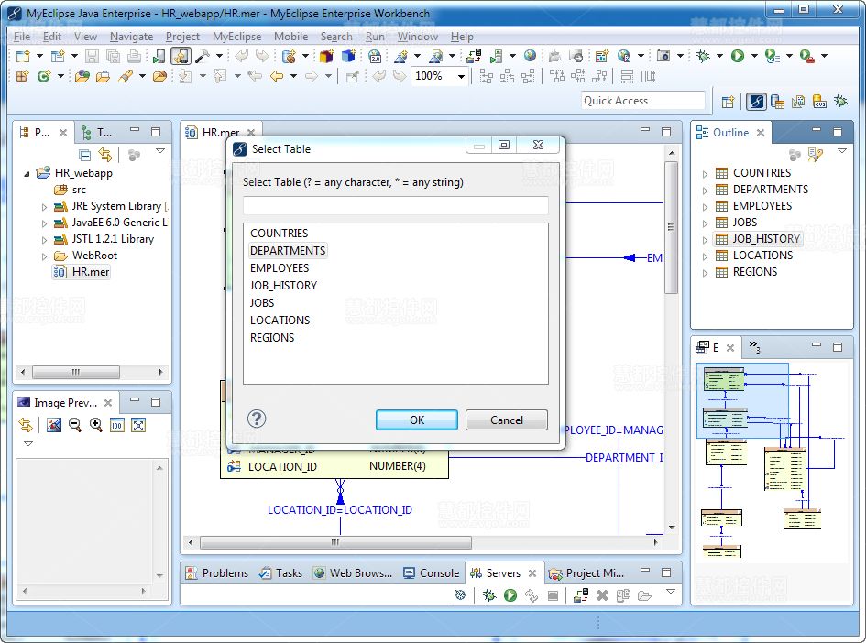Start server with green run icon in Servers
Screen dimensions: 866x643
click(510, 595)
